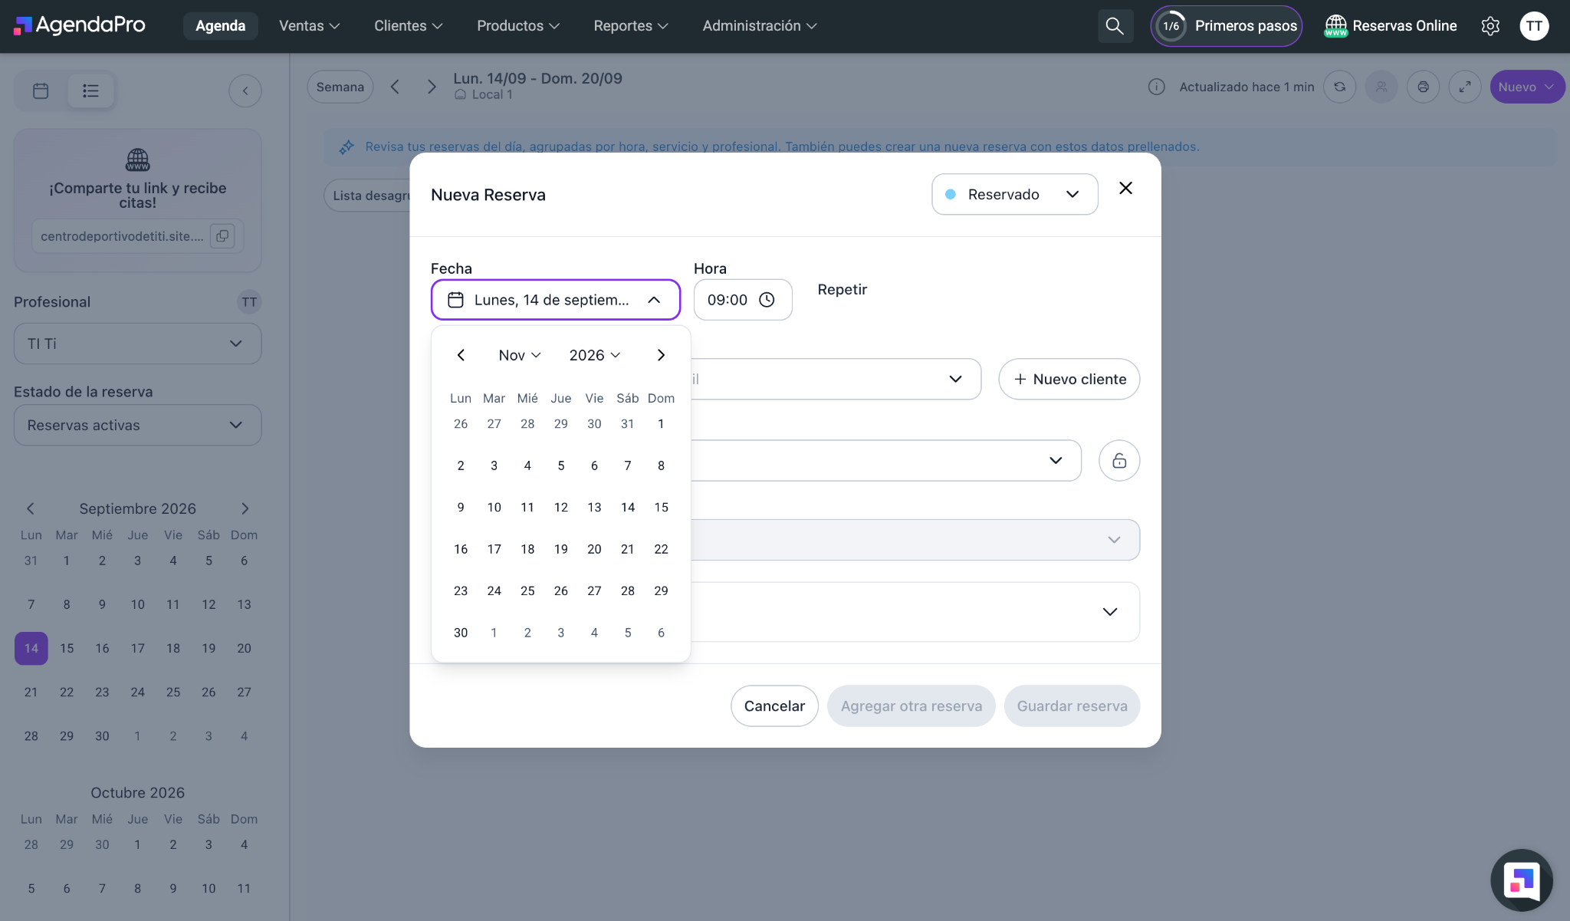Open the Clientes menu

408,26
